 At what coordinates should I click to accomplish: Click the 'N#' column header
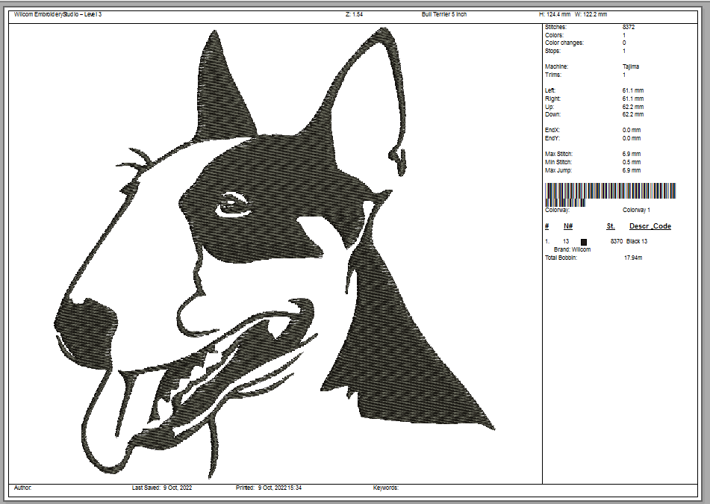click(x=568, y=226)
